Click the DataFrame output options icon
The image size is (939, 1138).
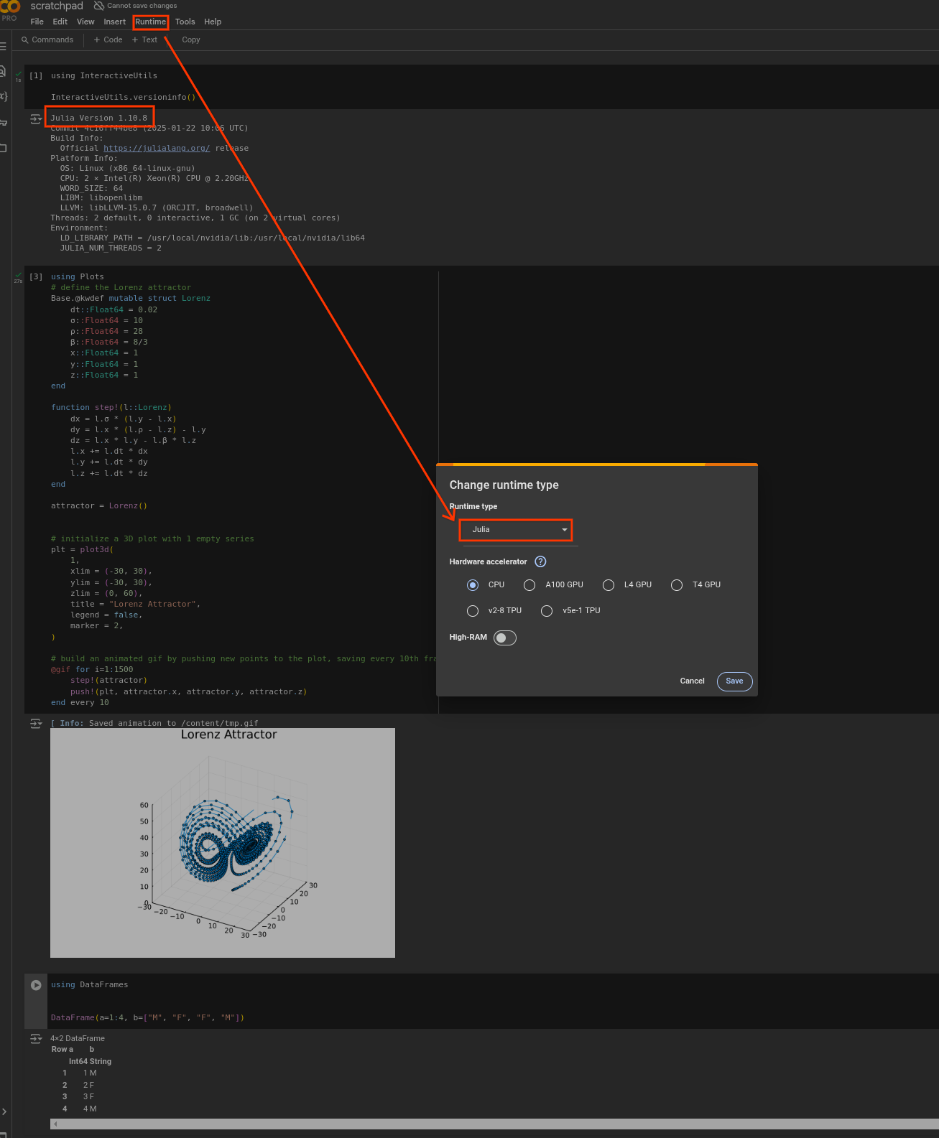35,1039
